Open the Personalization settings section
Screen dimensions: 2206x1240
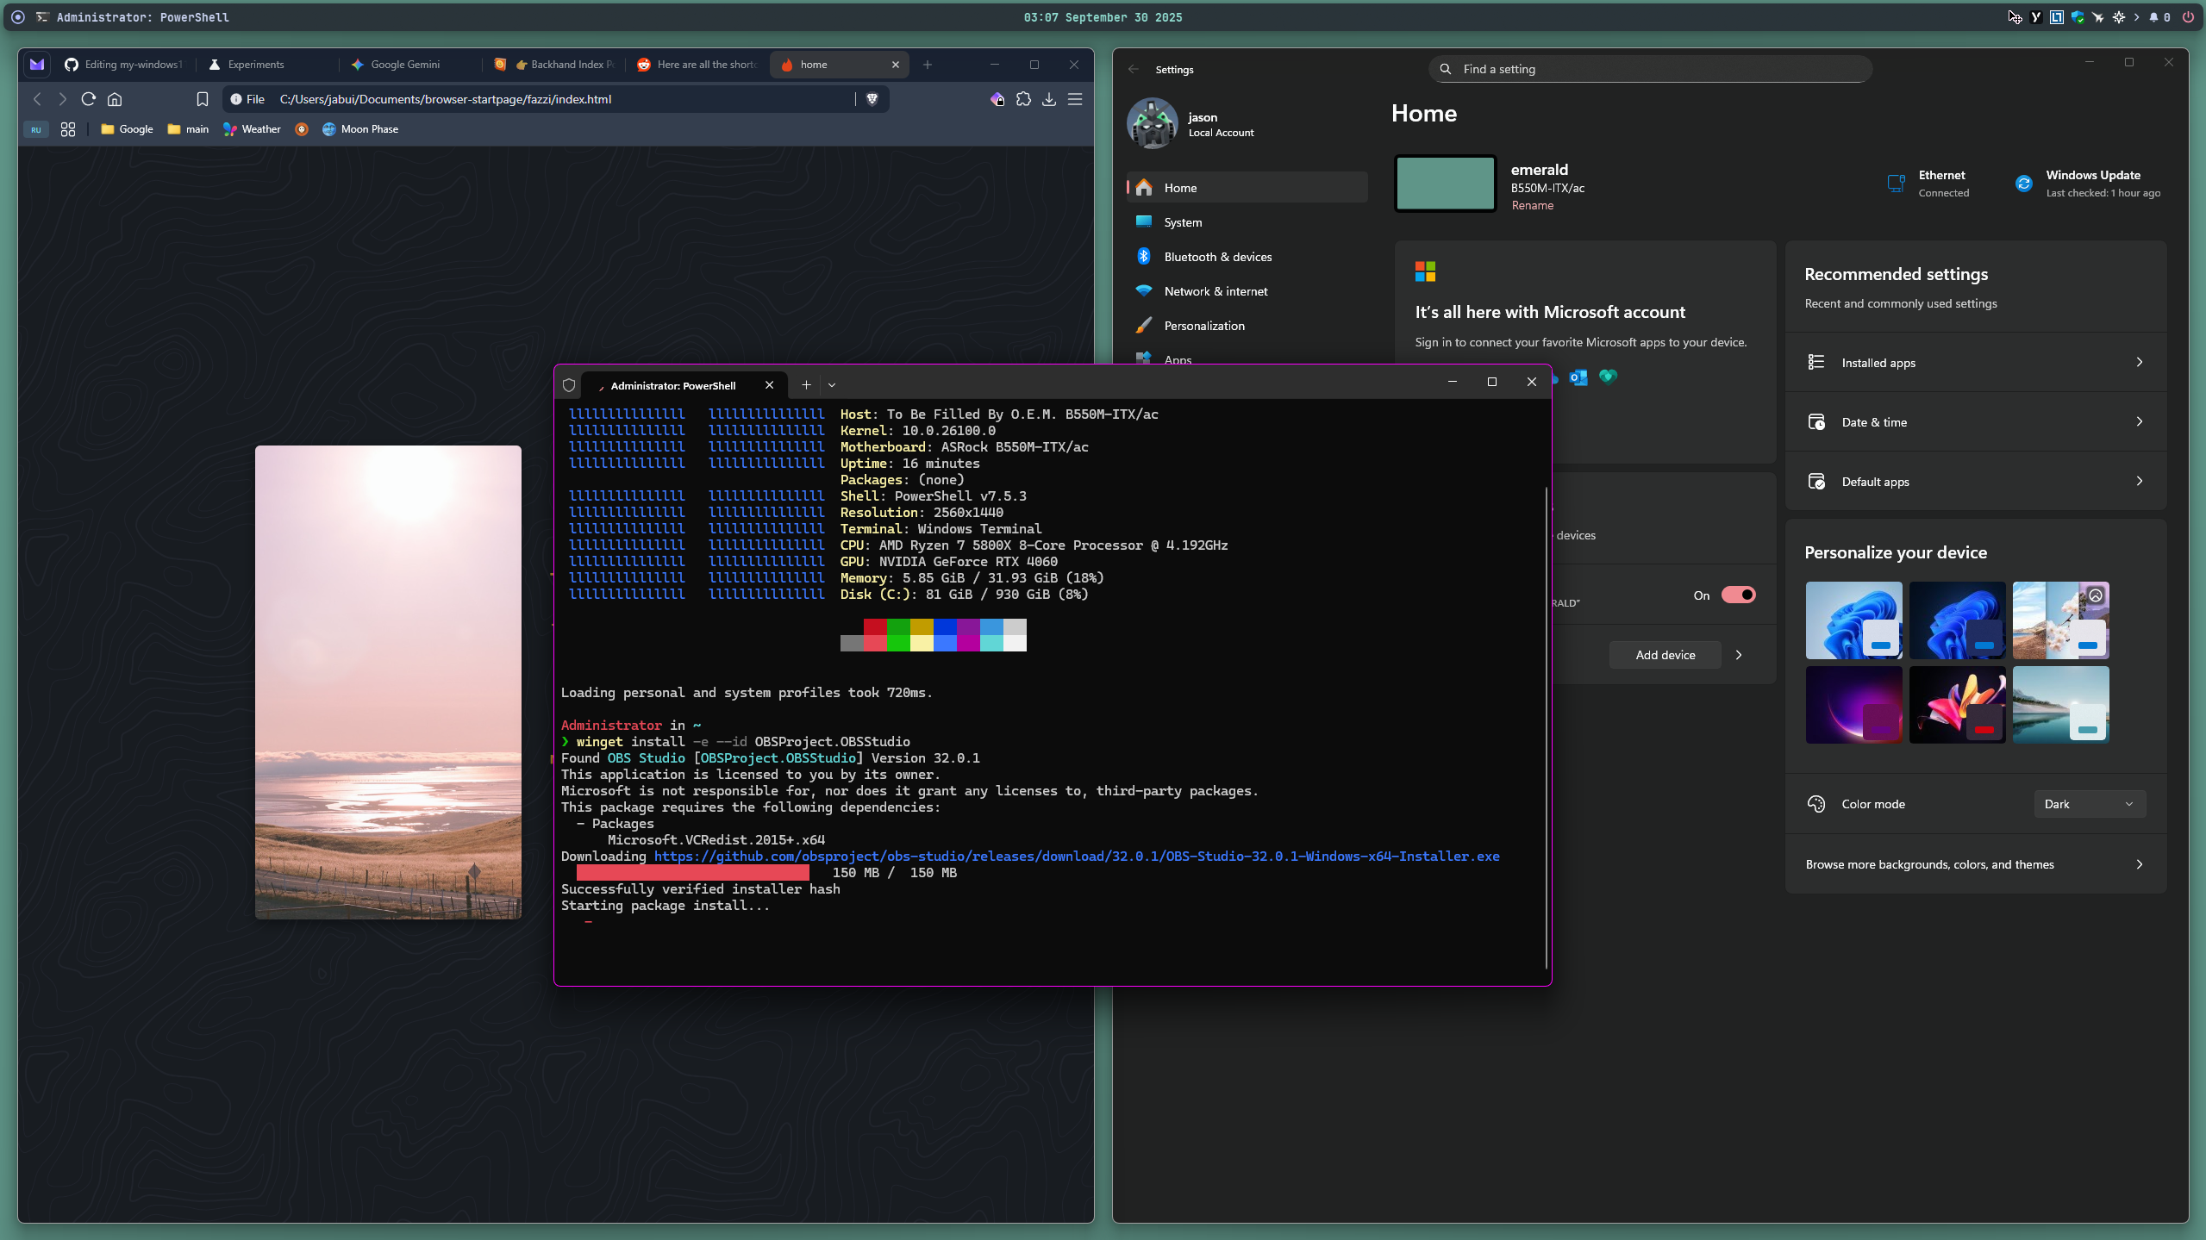coord(1203,326)
